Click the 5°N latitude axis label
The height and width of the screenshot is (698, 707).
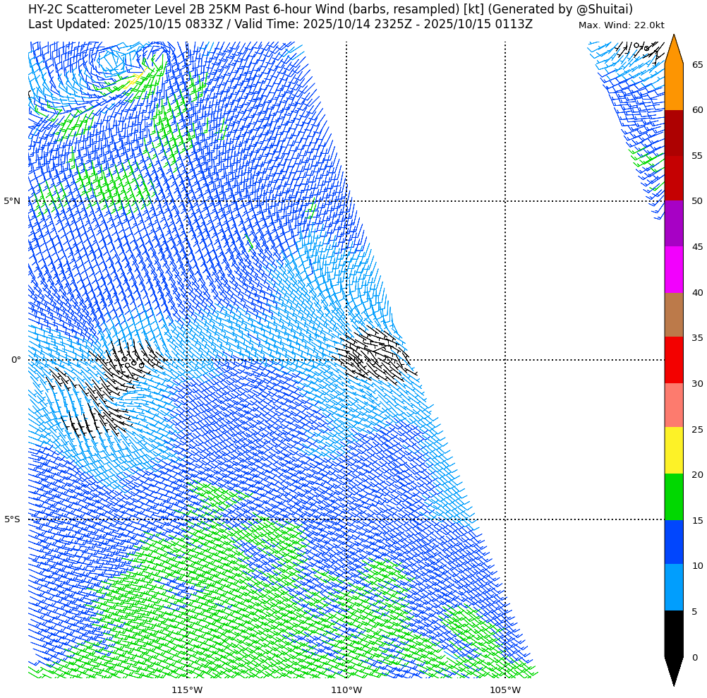pyautogui.click(x=12, y=201)
